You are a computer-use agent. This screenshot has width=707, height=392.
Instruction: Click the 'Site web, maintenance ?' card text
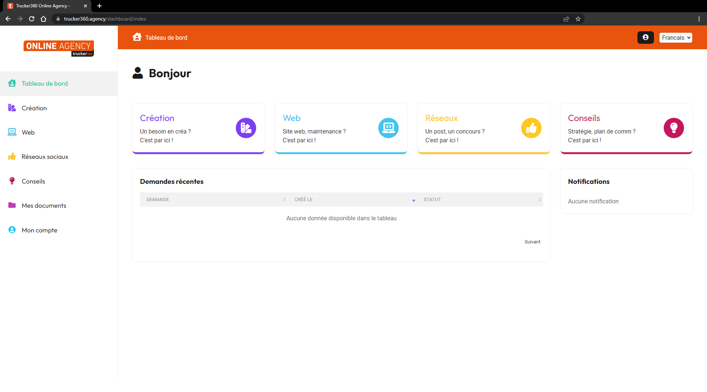pos(314,131)
